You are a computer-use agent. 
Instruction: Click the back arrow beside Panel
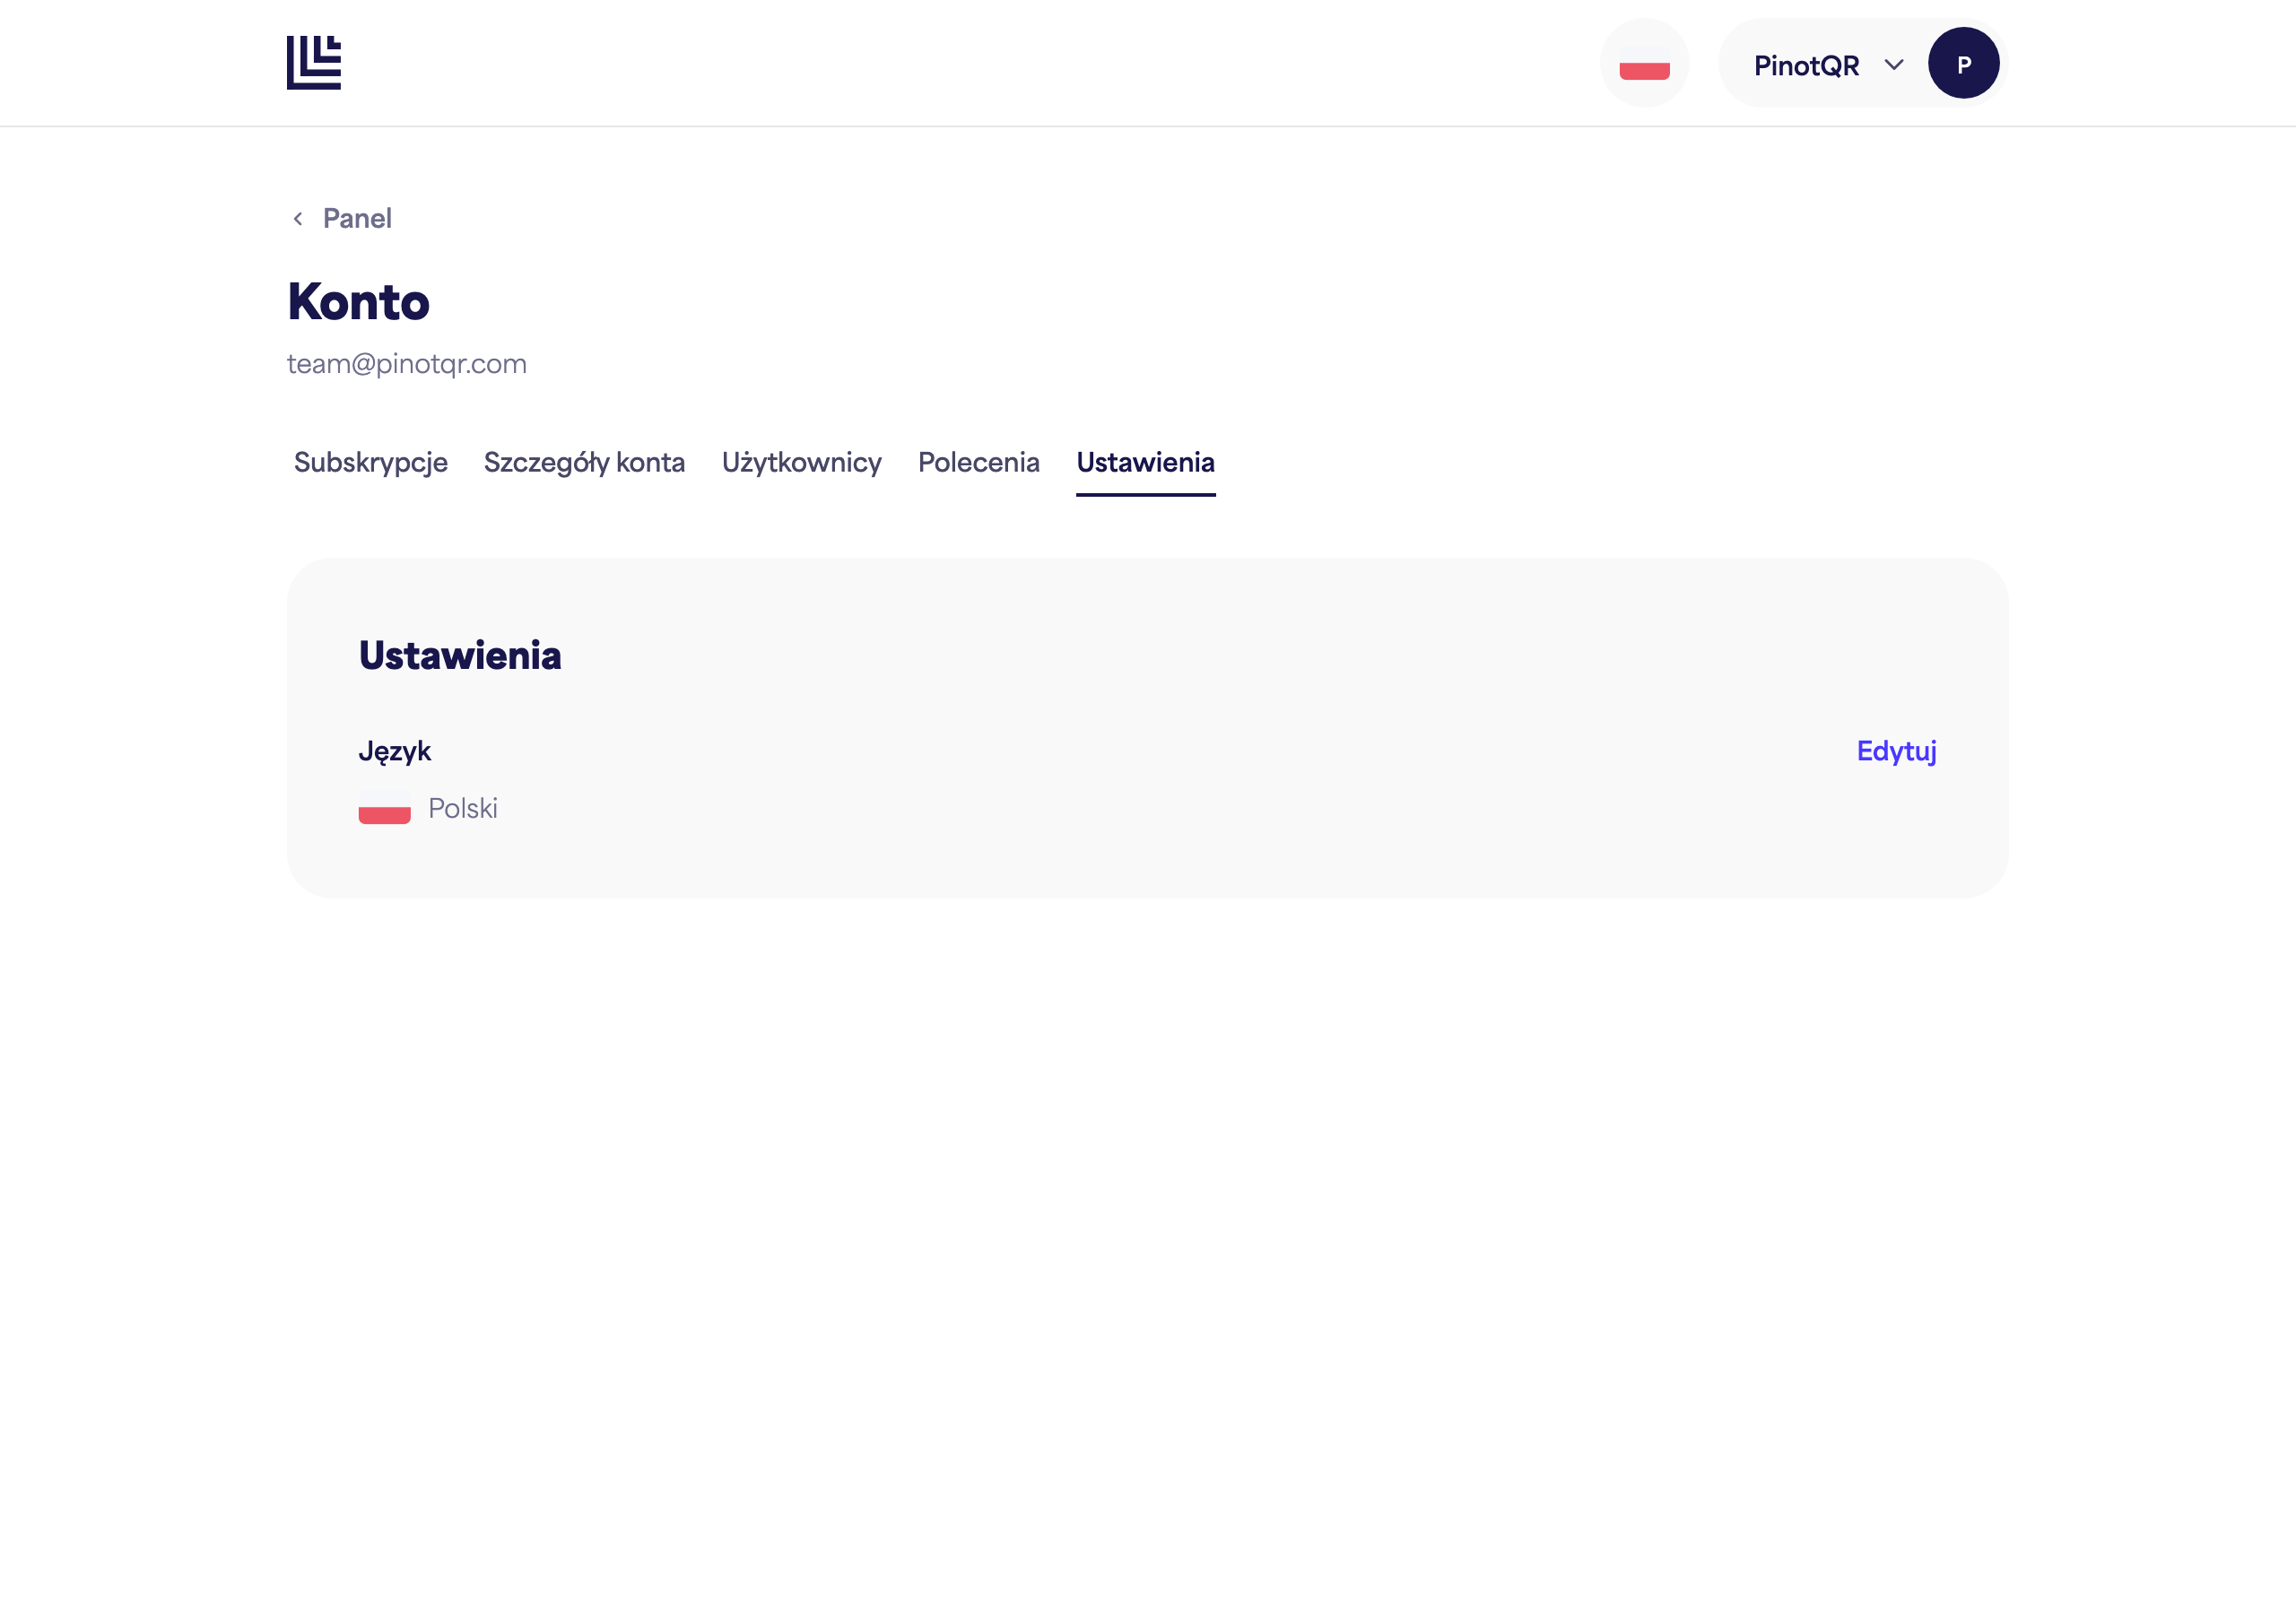point(298,218)
